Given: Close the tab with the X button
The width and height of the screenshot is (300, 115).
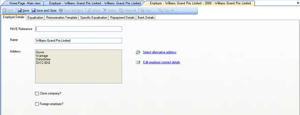Looking at the screenshot, I should [298, 3].
